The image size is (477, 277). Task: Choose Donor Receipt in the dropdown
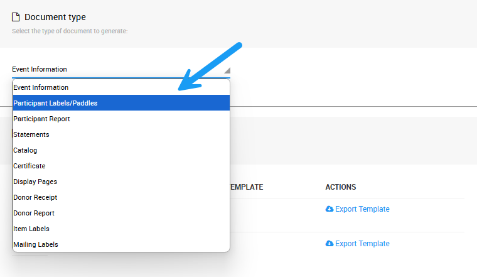coord(35,197)
